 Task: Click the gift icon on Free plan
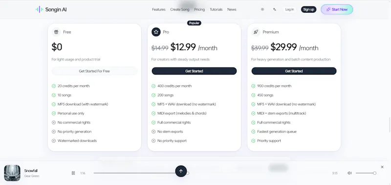56,32
